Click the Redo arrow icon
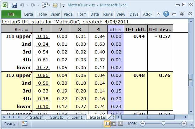 point(33,5)
